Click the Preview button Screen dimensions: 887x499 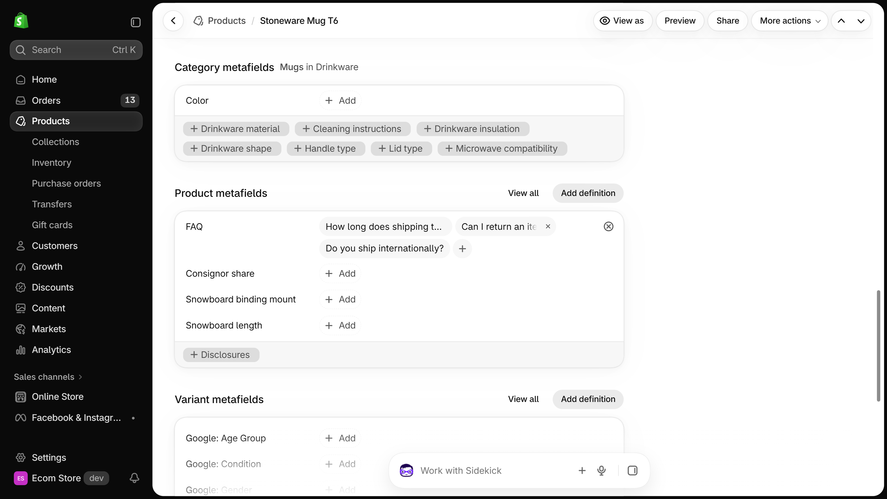click(680, 21)
